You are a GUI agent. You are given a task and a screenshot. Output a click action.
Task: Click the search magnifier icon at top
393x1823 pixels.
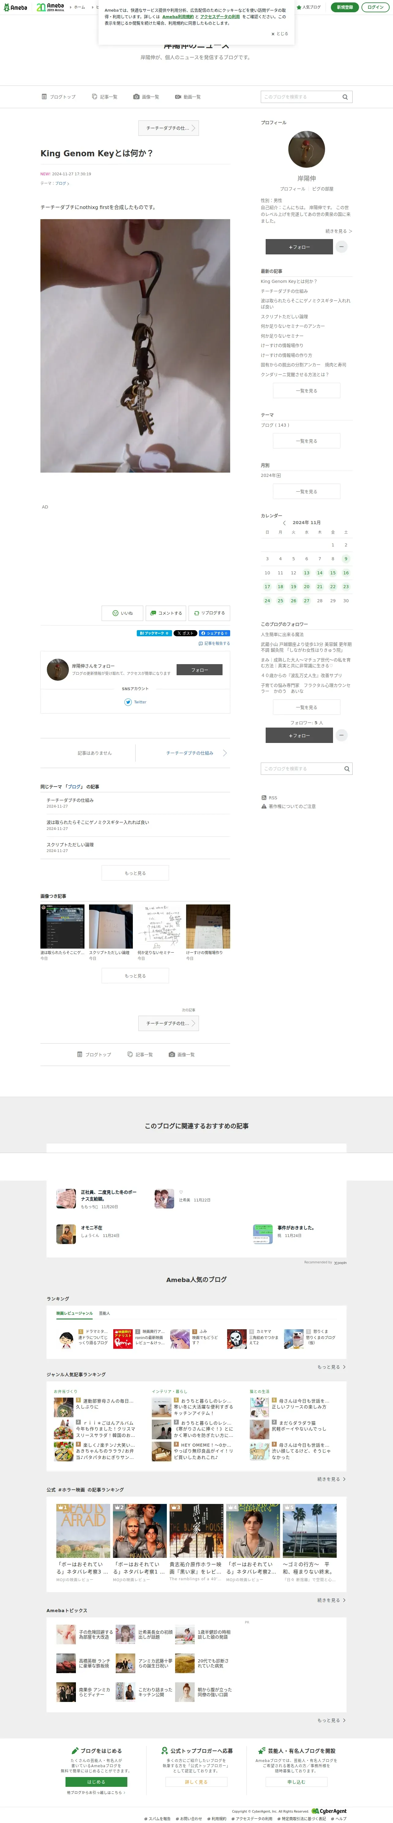(x=345, y=97)
